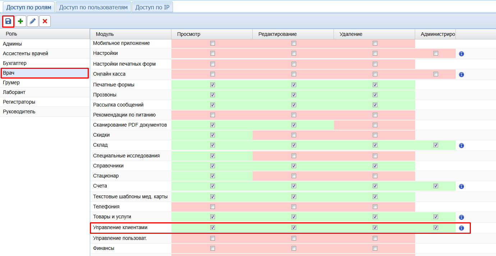
Task: Click the Просмотр column header
Action: [x=189, y=34]
